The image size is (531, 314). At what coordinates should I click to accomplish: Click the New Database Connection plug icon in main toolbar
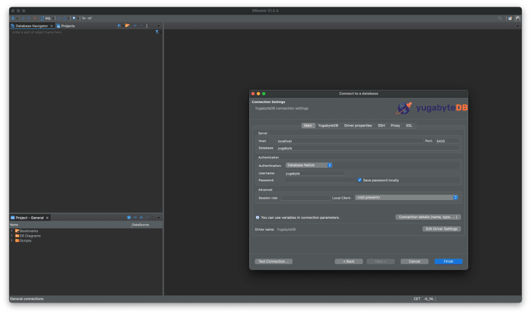pos(13,18)
